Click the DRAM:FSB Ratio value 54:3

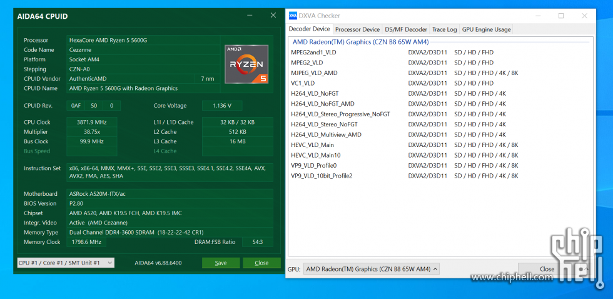[258, 242]
